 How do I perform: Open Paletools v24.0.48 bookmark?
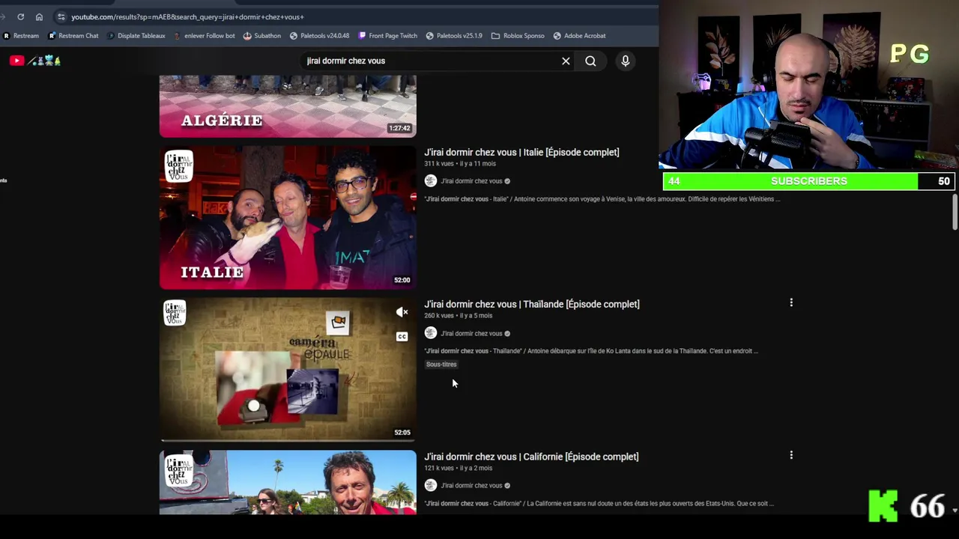tap(320, 35)
